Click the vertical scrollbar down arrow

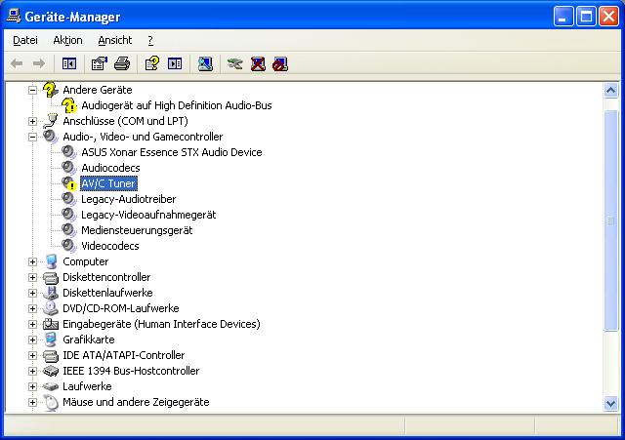[611, 404]
